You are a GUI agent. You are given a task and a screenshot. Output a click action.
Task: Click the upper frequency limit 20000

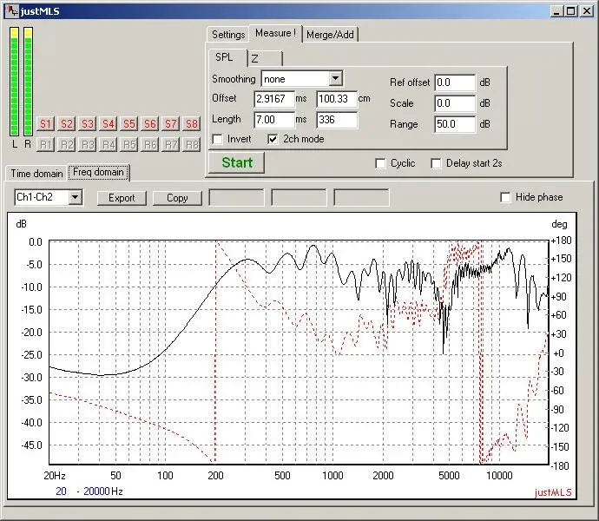(x=96, y=491)
